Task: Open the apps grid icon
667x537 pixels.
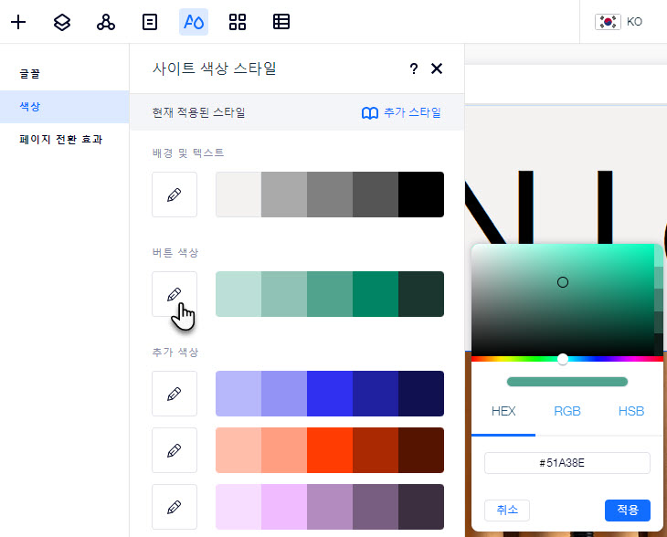Action: click(x=238, y=22)
